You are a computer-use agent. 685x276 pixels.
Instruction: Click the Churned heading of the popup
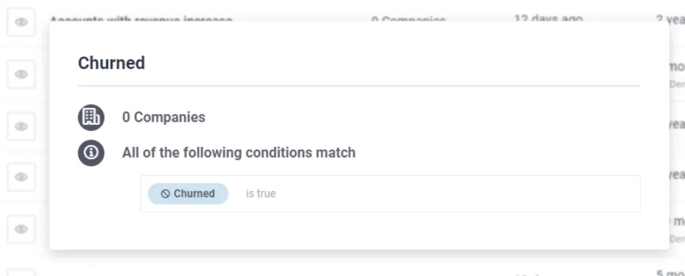click(x=112, y=63)
